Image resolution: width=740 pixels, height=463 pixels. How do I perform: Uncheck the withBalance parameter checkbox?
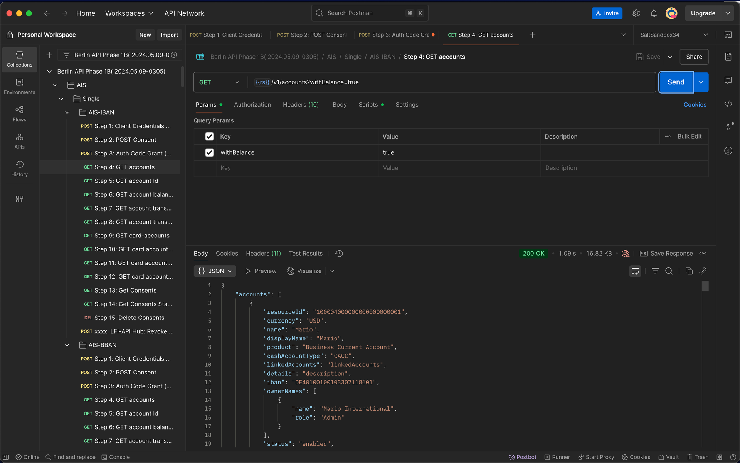point(209,152)
